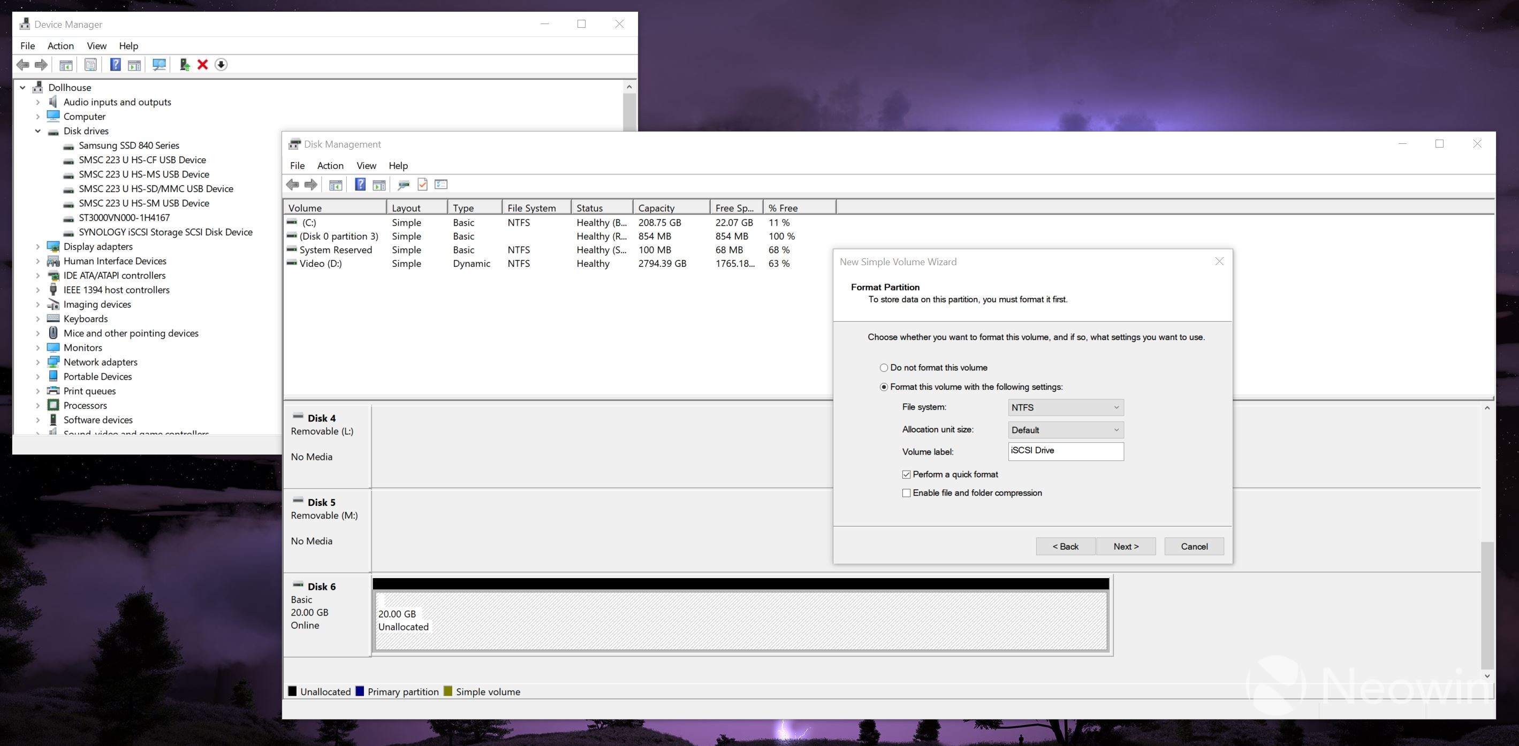Click Help icon in Device Manager toolbar
The width and height of the screenshot is (1519, 746).
point(116,65)
